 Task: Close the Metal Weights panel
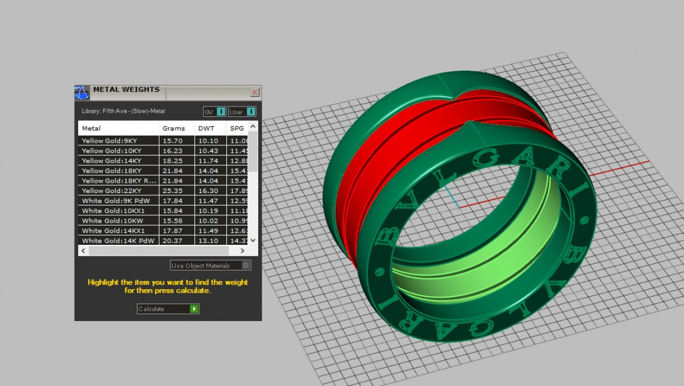click(255, 92)
